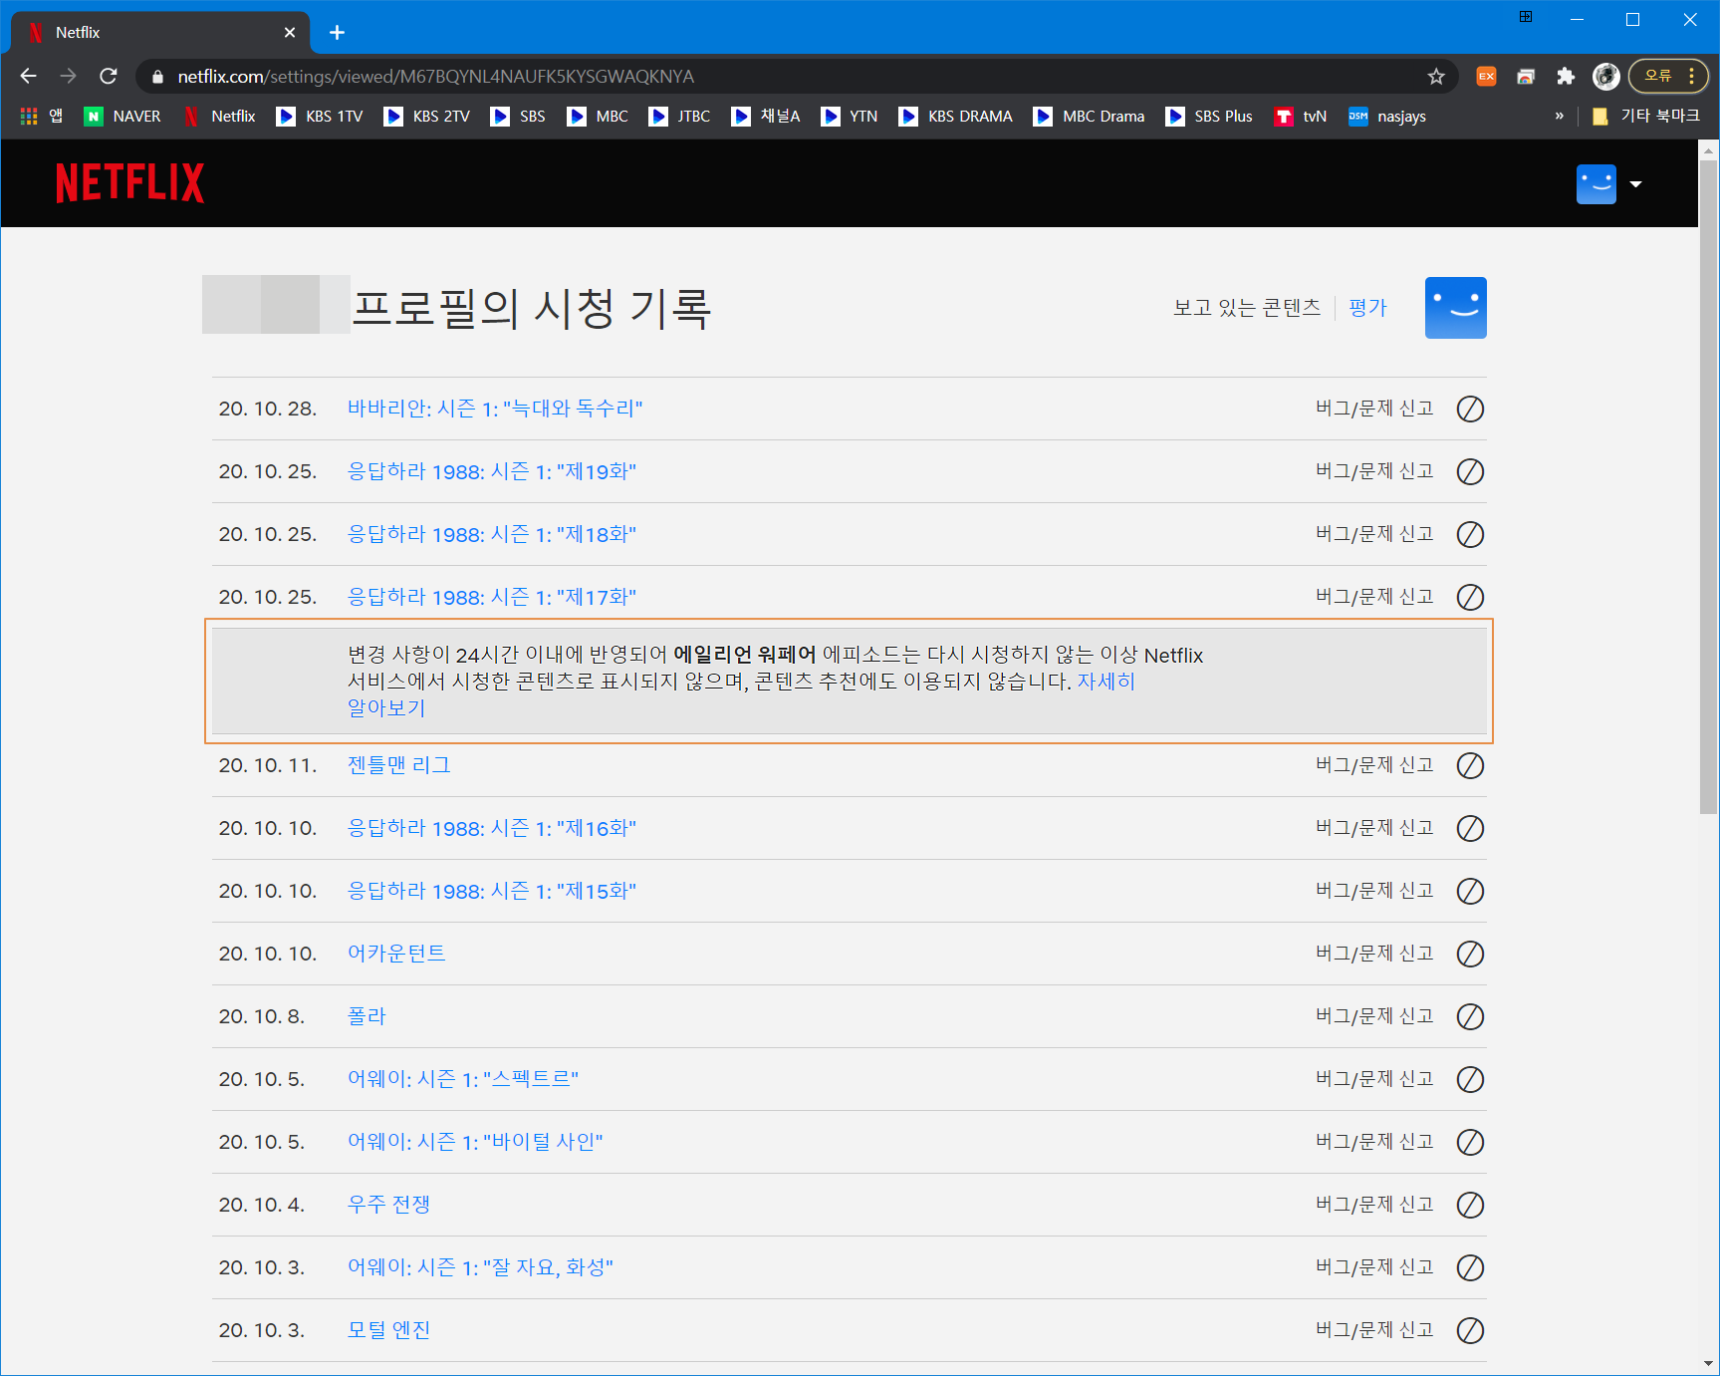Hide 어웨이 잘 자요, 화성 from history
The width and height of the screenshot is (1720, 1376).
click(x=1470, y=1267)
